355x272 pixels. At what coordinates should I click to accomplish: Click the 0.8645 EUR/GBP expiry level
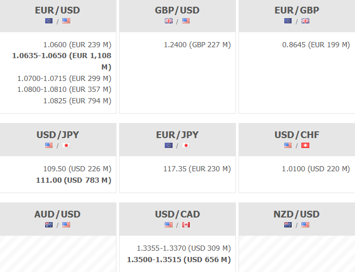316,45
